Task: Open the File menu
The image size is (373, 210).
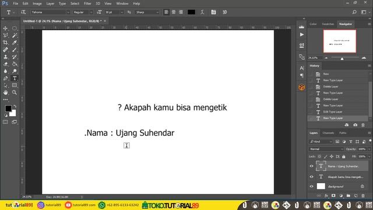Action: (x=16, y=3)
